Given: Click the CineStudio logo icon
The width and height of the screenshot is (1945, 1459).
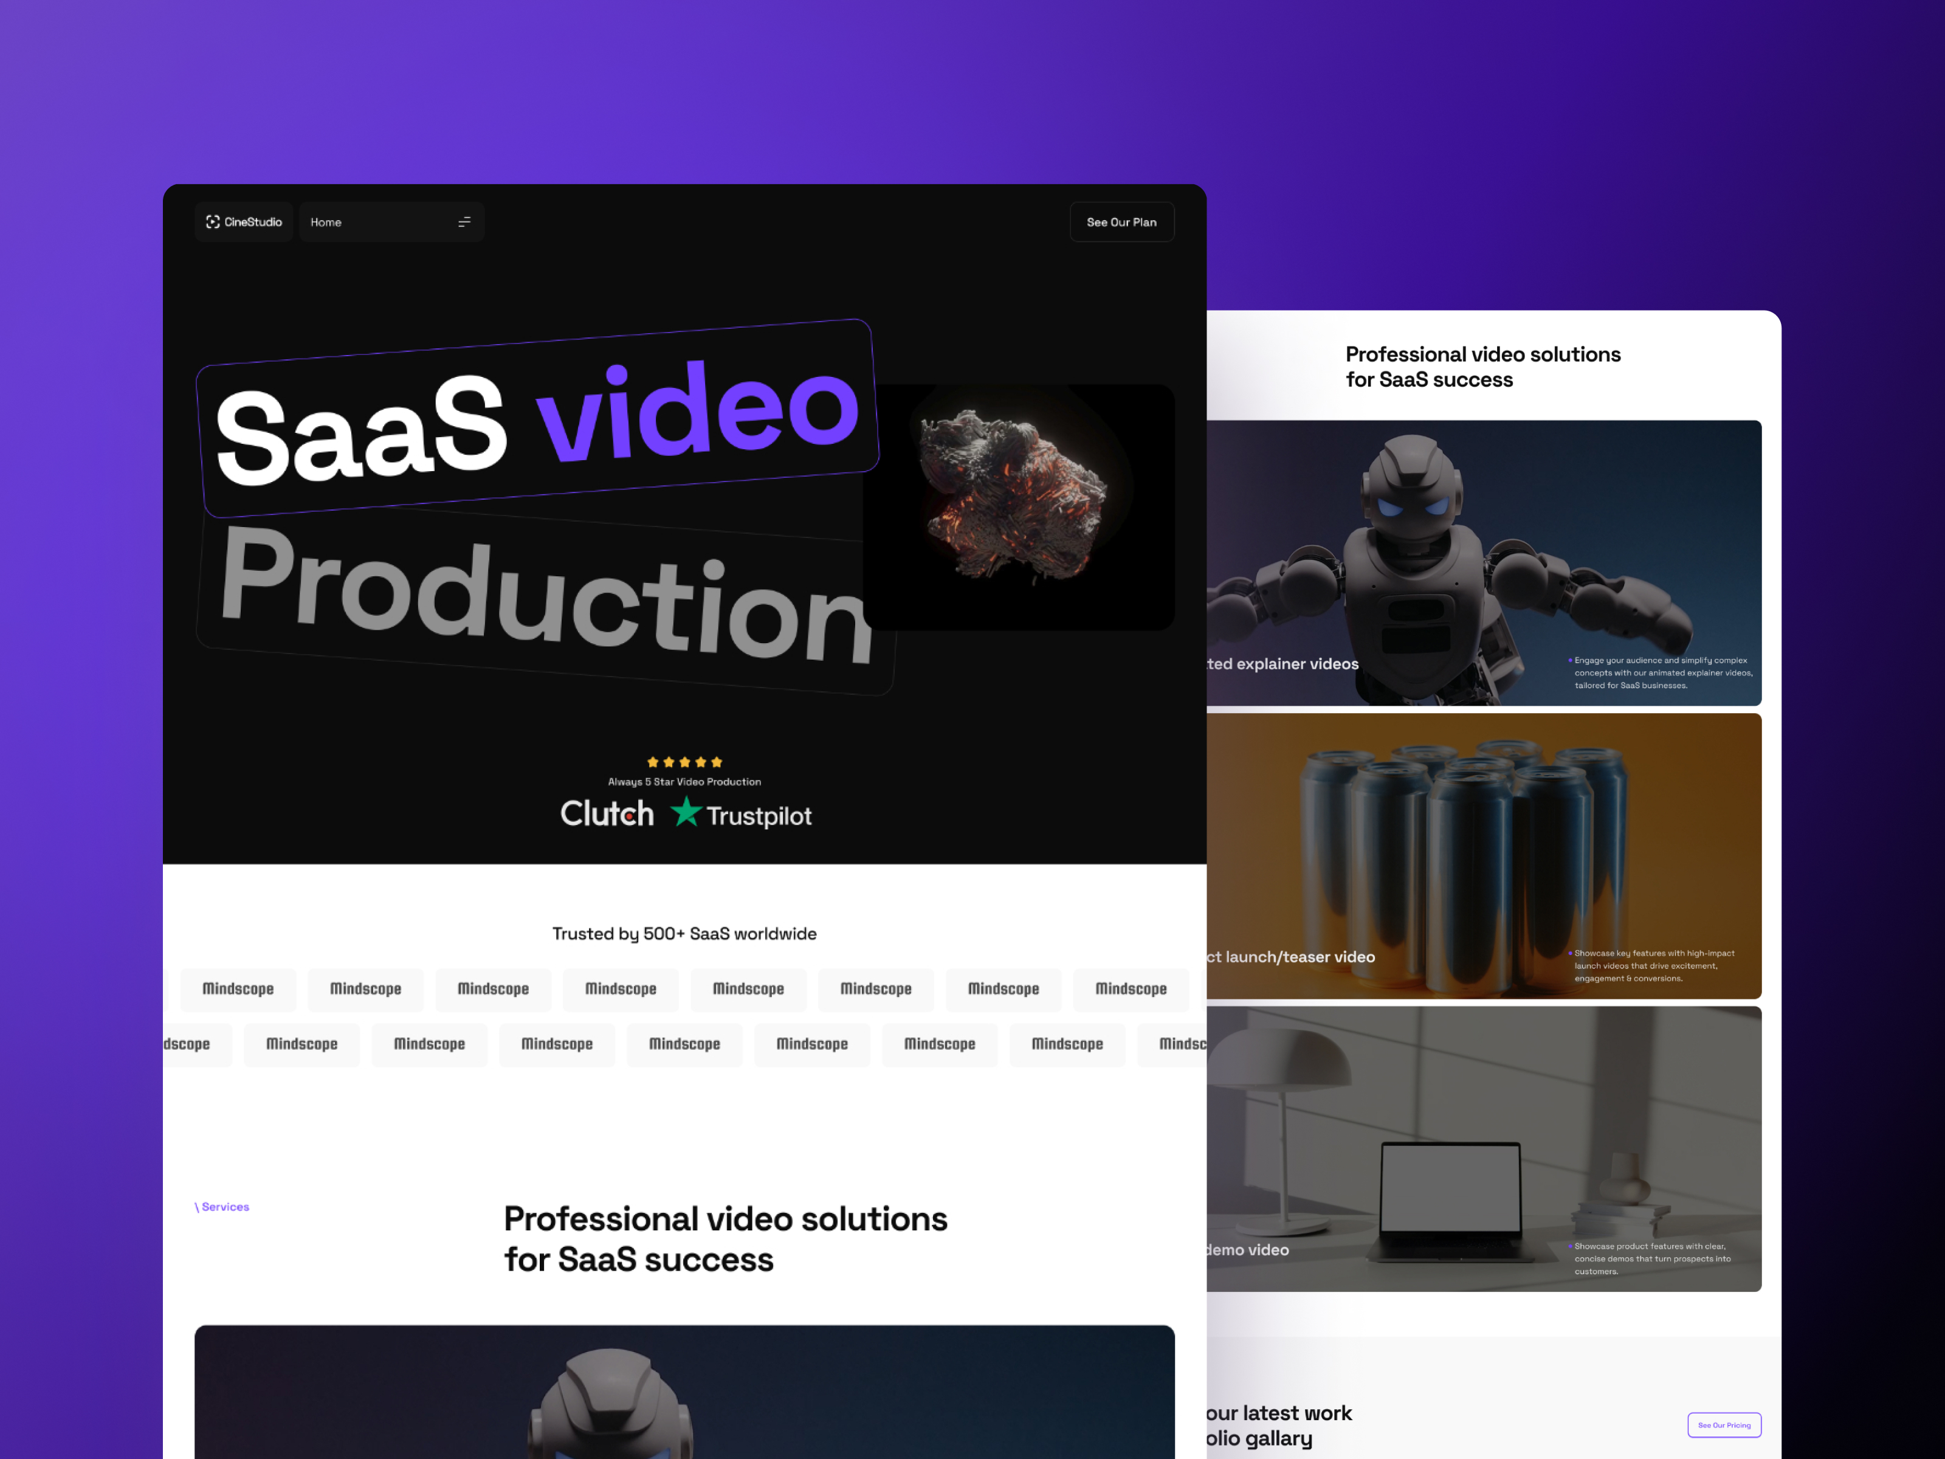Looking at the screenshot, I should 213,222.
